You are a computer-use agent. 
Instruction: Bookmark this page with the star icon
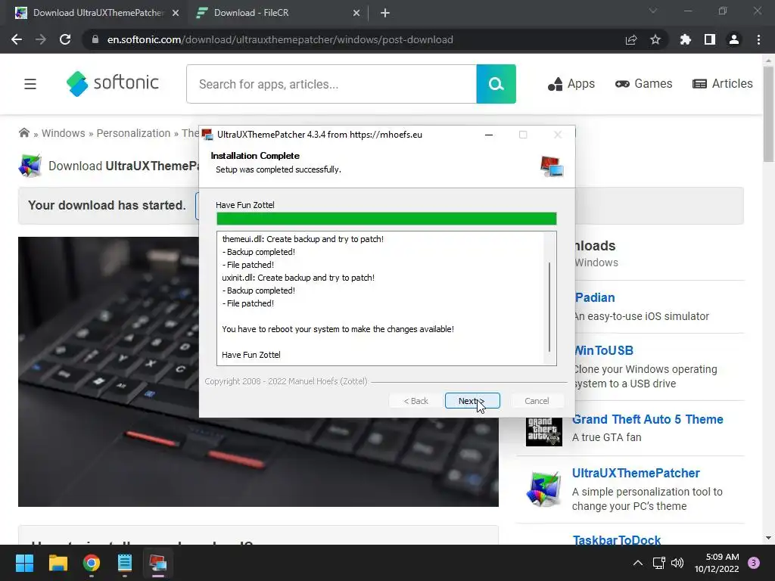(x=655, y=39)
